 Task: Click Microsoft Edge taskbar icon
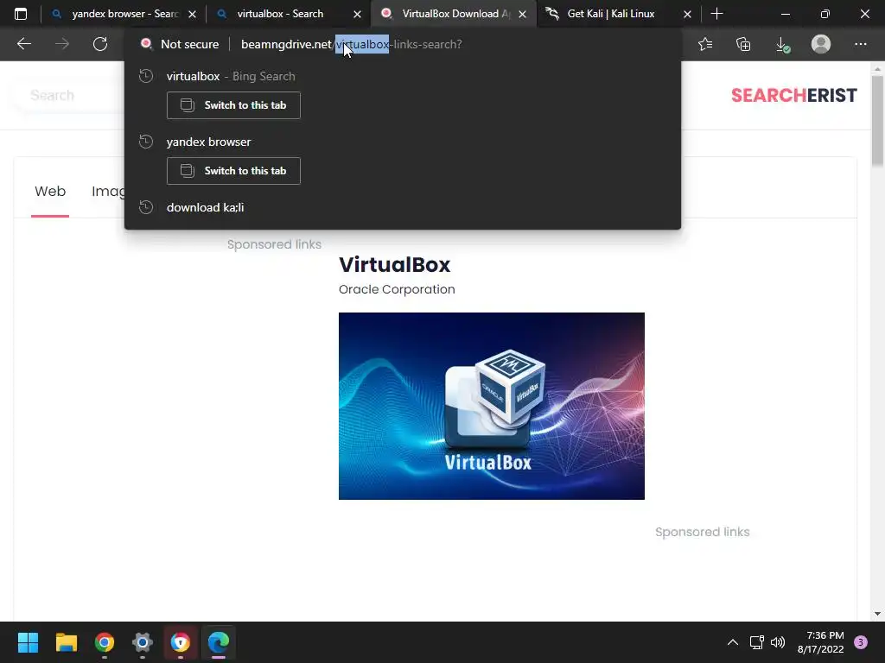point(219,642)
